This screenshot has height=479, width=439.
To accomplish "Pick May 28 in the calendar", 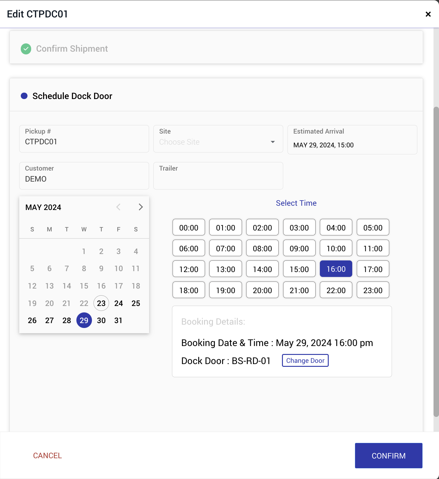I will [67, 320].
